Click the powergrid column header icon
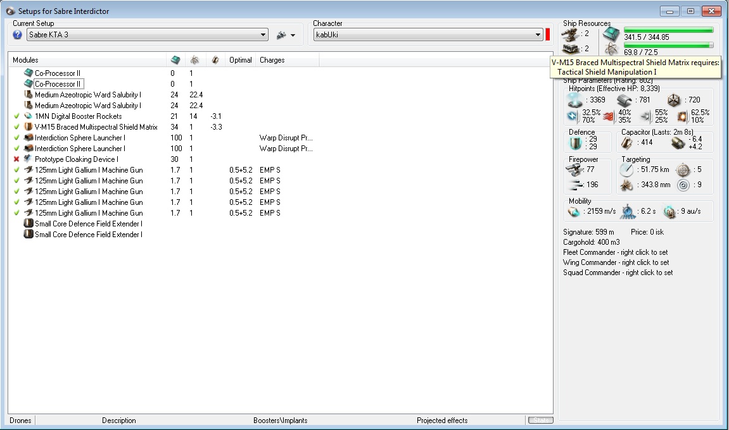This screenshot has width=729, height=430. pyautogui.click(x=195, y=60)
